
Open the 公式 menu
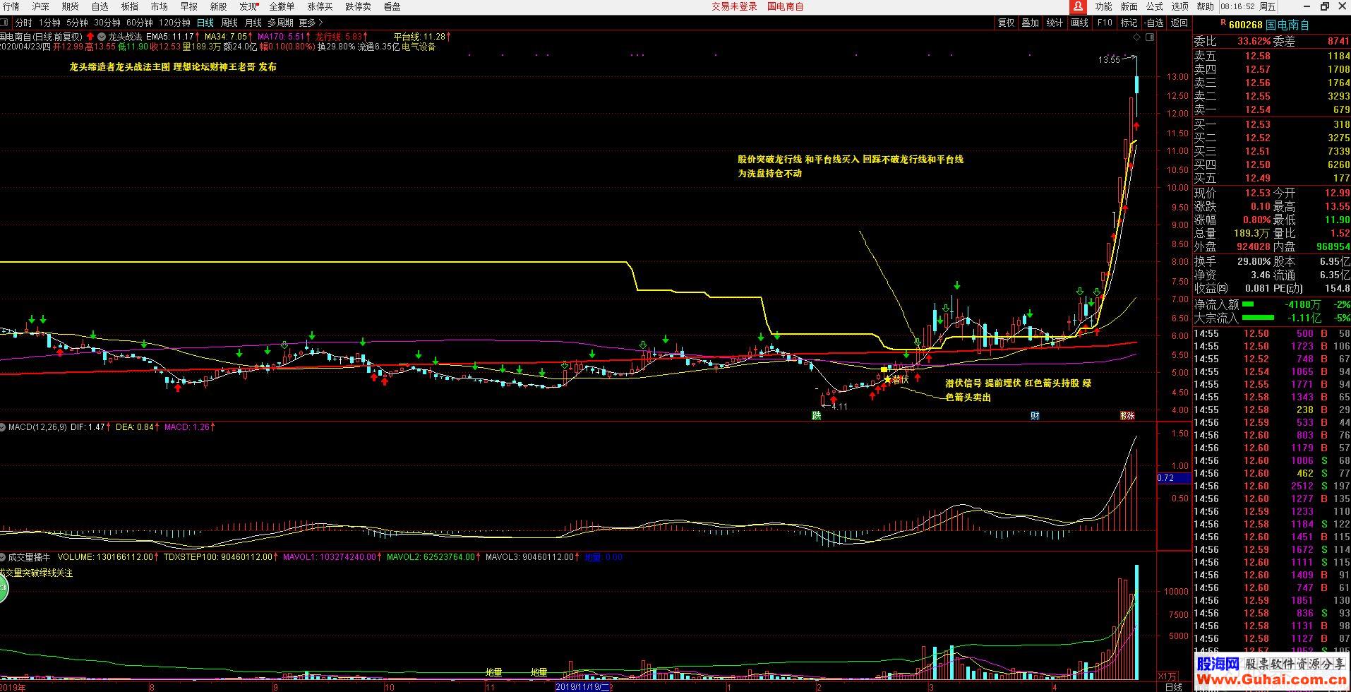[x=1154, y=6]
